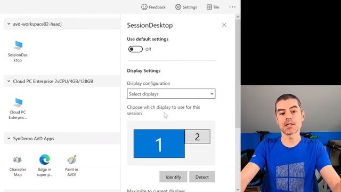The width and height of the screenshot is (341, 192).
Task: Click the Identify button
Action: 173,177
